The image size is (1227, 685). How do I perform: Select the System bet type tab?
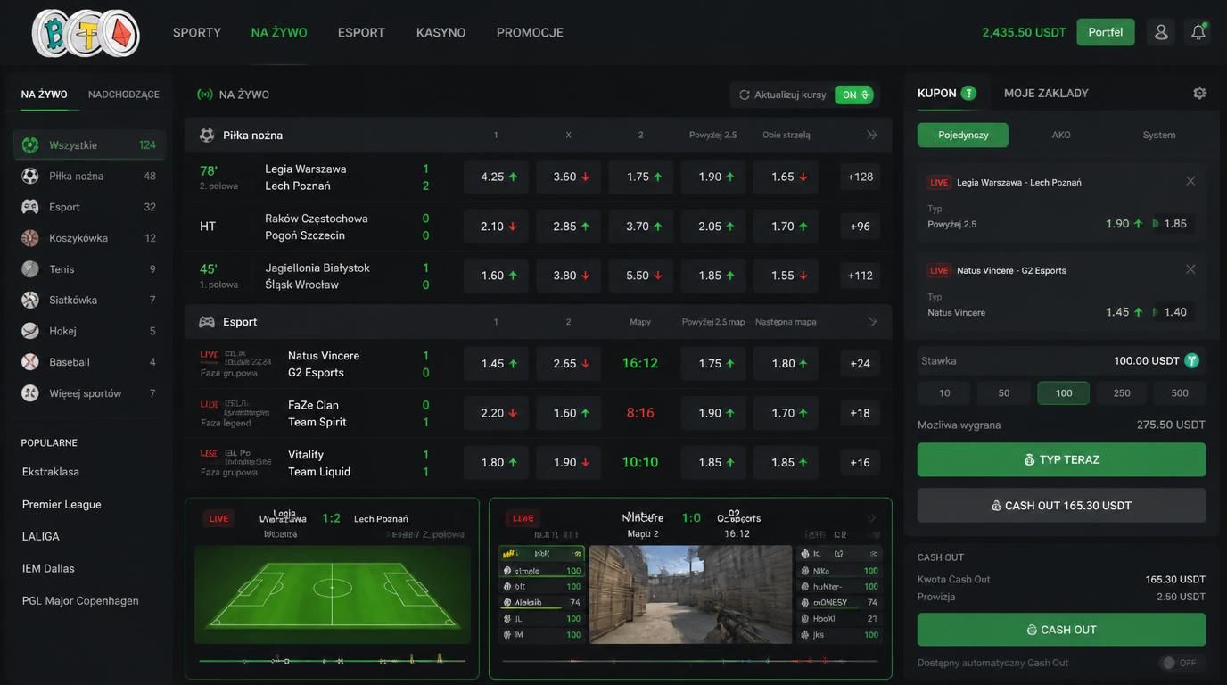pos(1159,135)
